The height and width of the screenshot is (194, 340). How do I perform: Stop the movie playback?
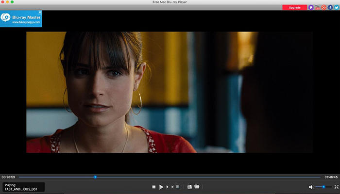coord(154,187)
